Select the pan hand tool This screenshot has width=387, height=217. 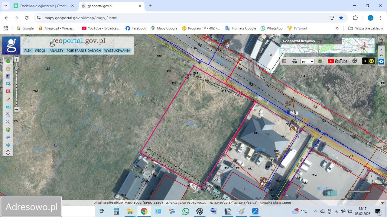(8, 69)
